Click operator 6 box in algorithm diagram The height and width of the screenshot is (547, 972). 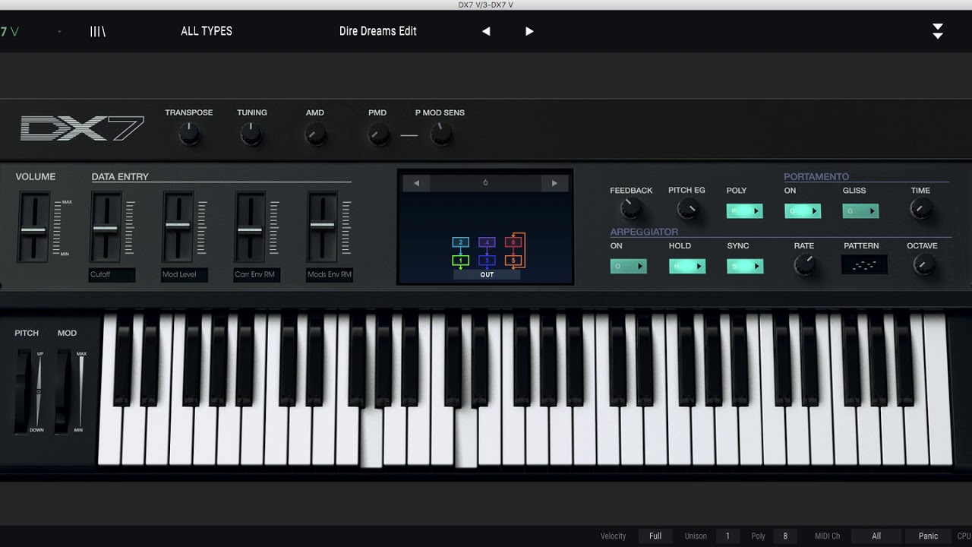[513, 242]
